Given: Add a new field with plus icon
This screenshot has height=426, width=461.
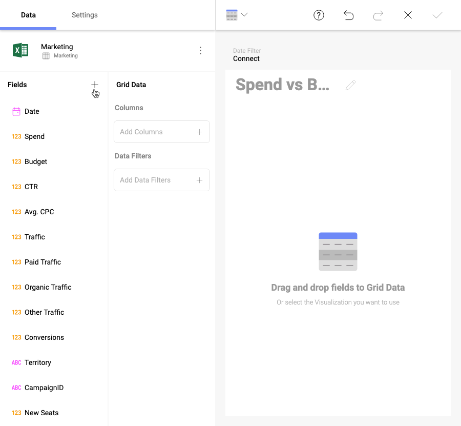Looking at the screenshot, I should 95,85.
